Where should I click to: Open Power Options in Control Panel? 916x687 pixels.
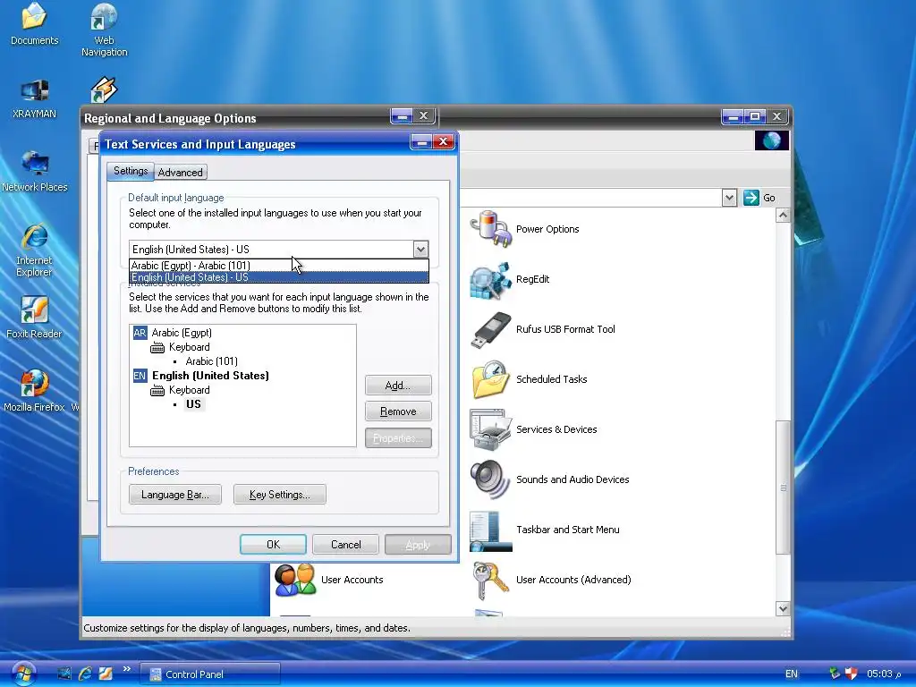(524, 229)
